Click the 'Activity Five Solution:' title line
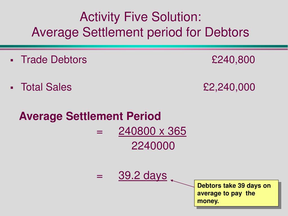 tap(141, 17)
